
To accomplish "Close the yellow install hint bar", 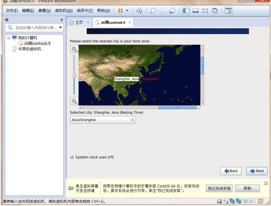I will click(x=266, y=183).
